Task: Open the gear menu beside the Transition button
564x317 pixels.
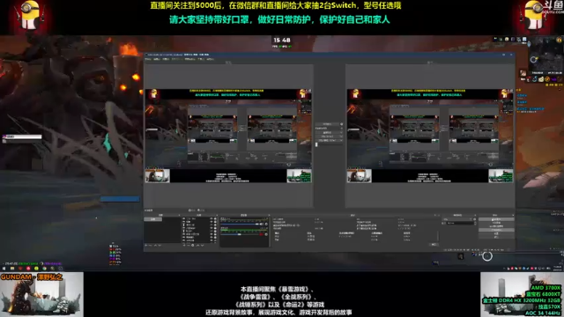Action: (x=341, y=124)
